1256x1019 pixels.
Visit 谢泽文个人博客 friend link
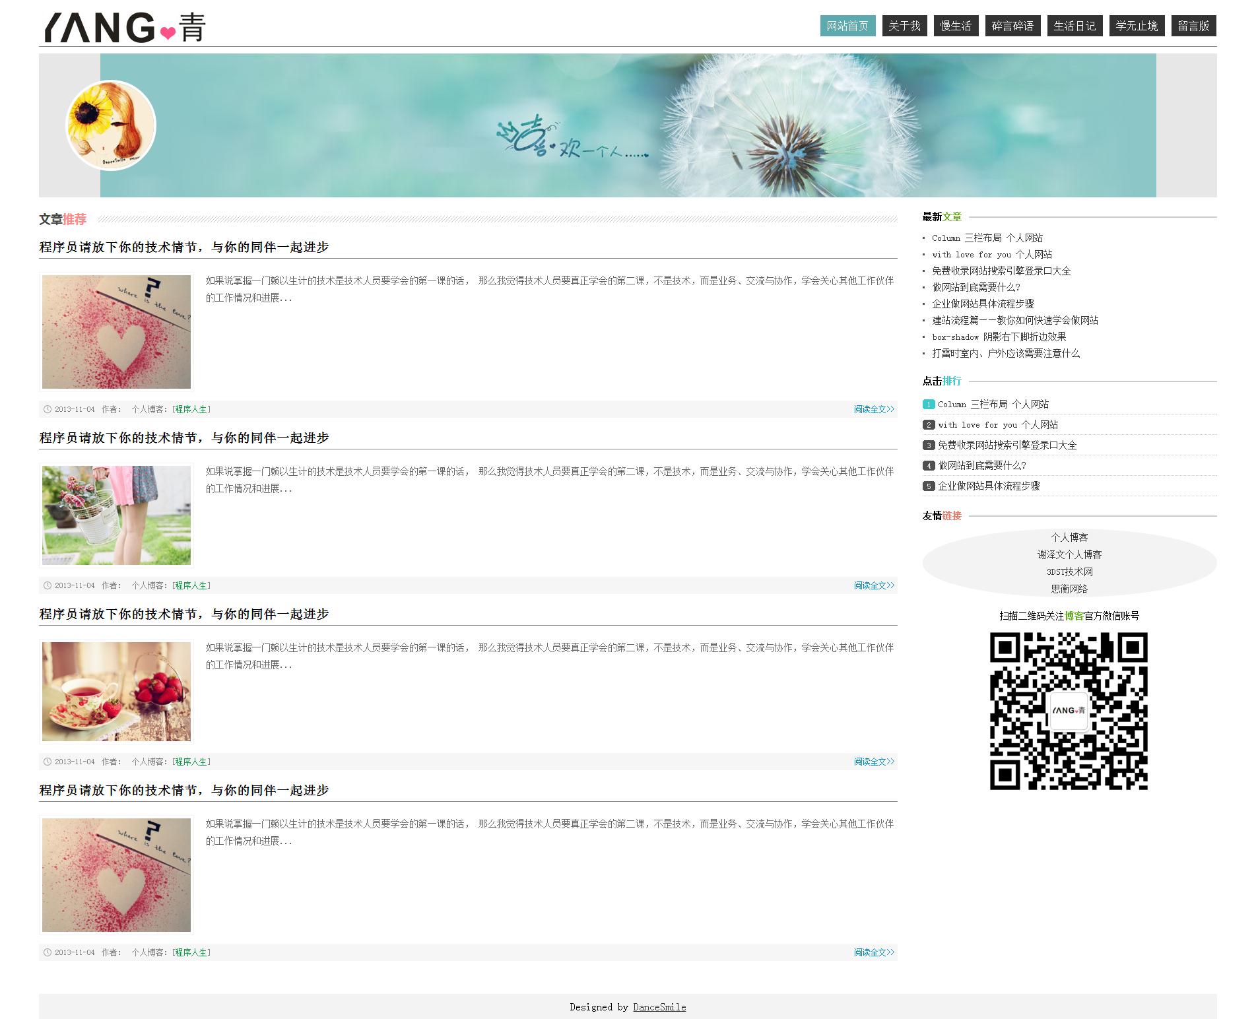(x=1069, y=554)
